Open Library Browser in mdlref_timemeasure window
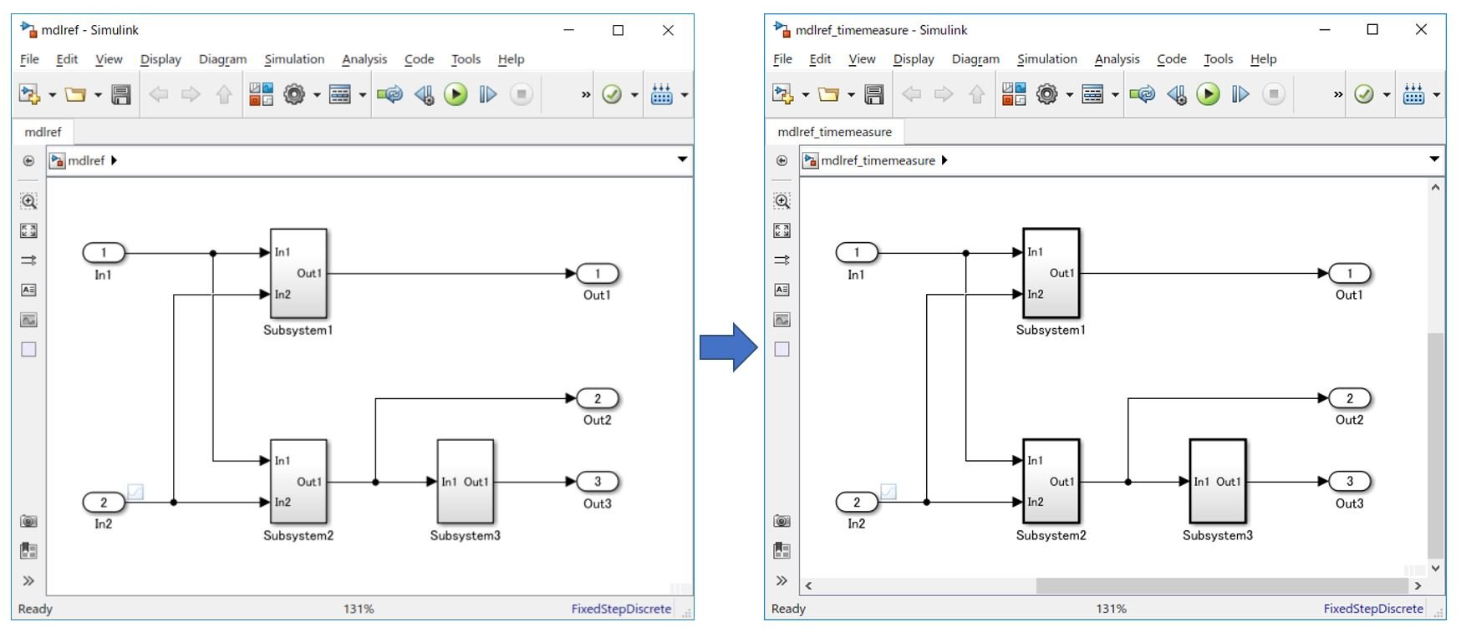The height and width of the screenshot is (637, 1461). 1014,94
